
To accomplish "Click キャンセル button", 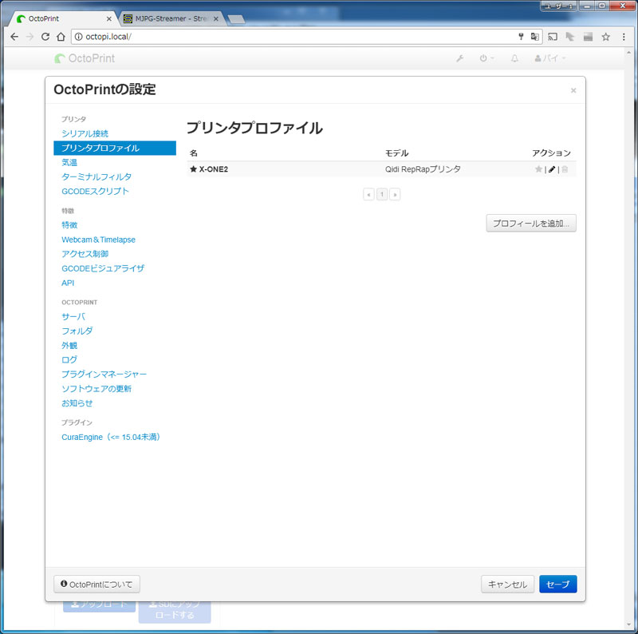I will click(x=507, y=584).
